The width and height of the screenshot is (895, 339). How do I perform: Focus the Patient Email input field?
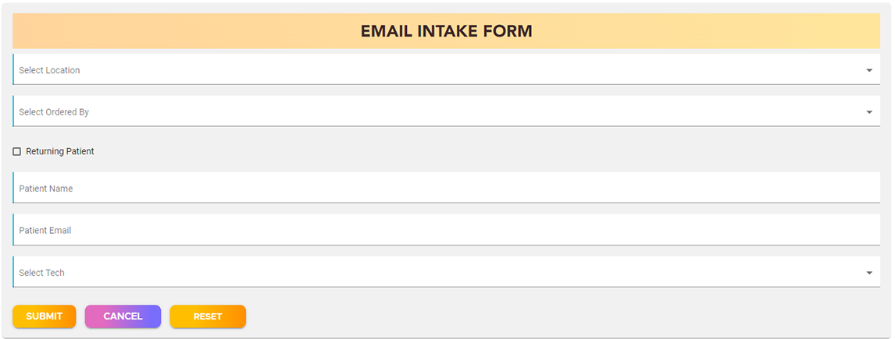[x=445, y=231]
